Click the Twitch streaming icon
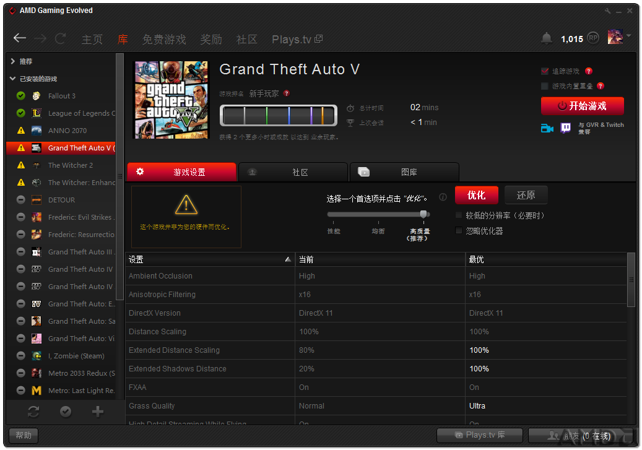Screen dimensions: 642x450 click(x=565, y=128)
